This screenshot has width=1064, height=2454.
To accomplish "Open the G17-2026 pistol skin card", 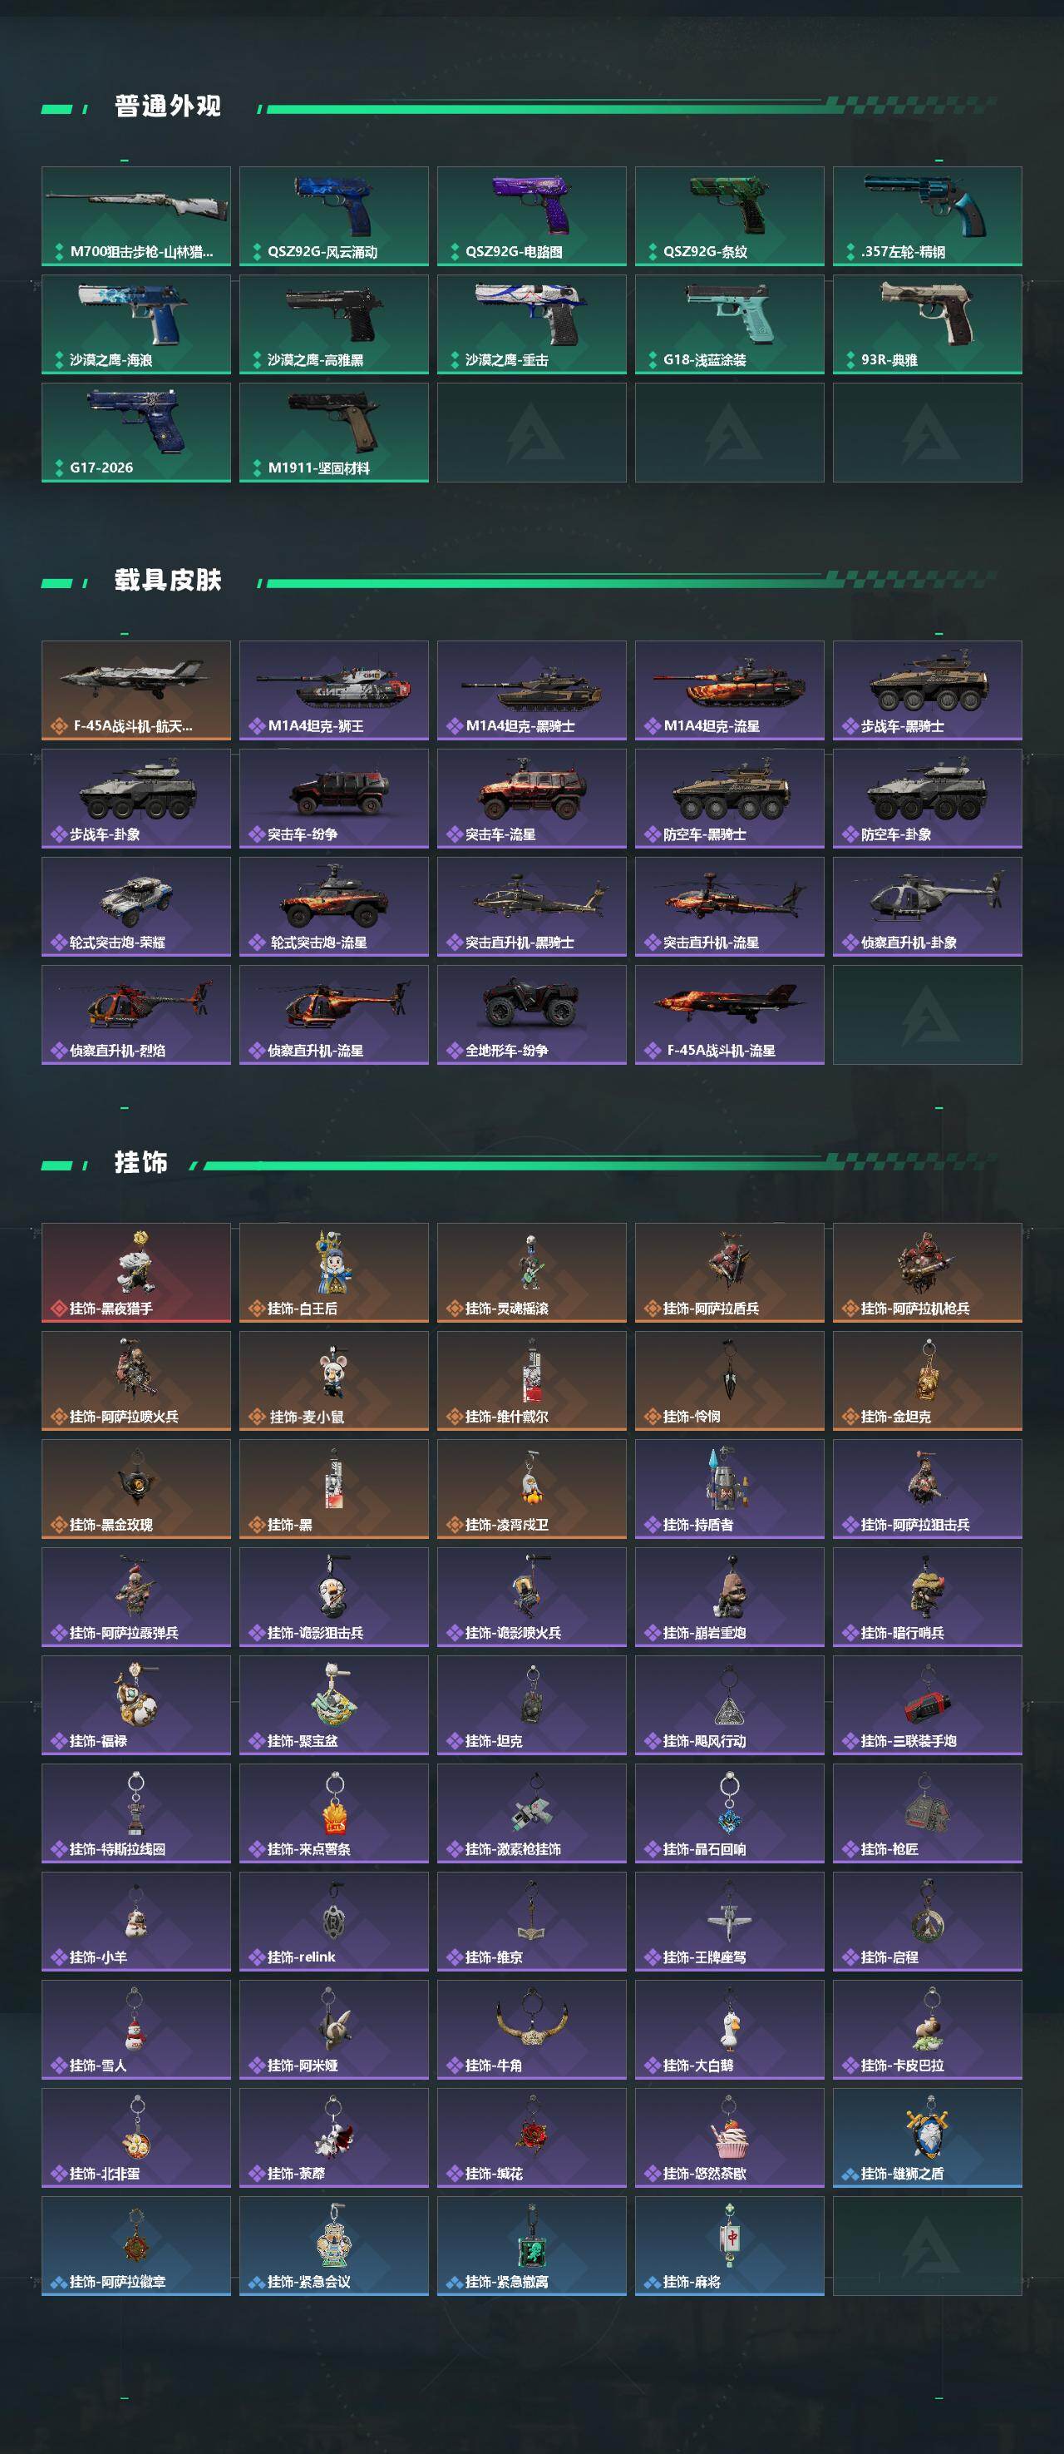I will tap(136, 433).
